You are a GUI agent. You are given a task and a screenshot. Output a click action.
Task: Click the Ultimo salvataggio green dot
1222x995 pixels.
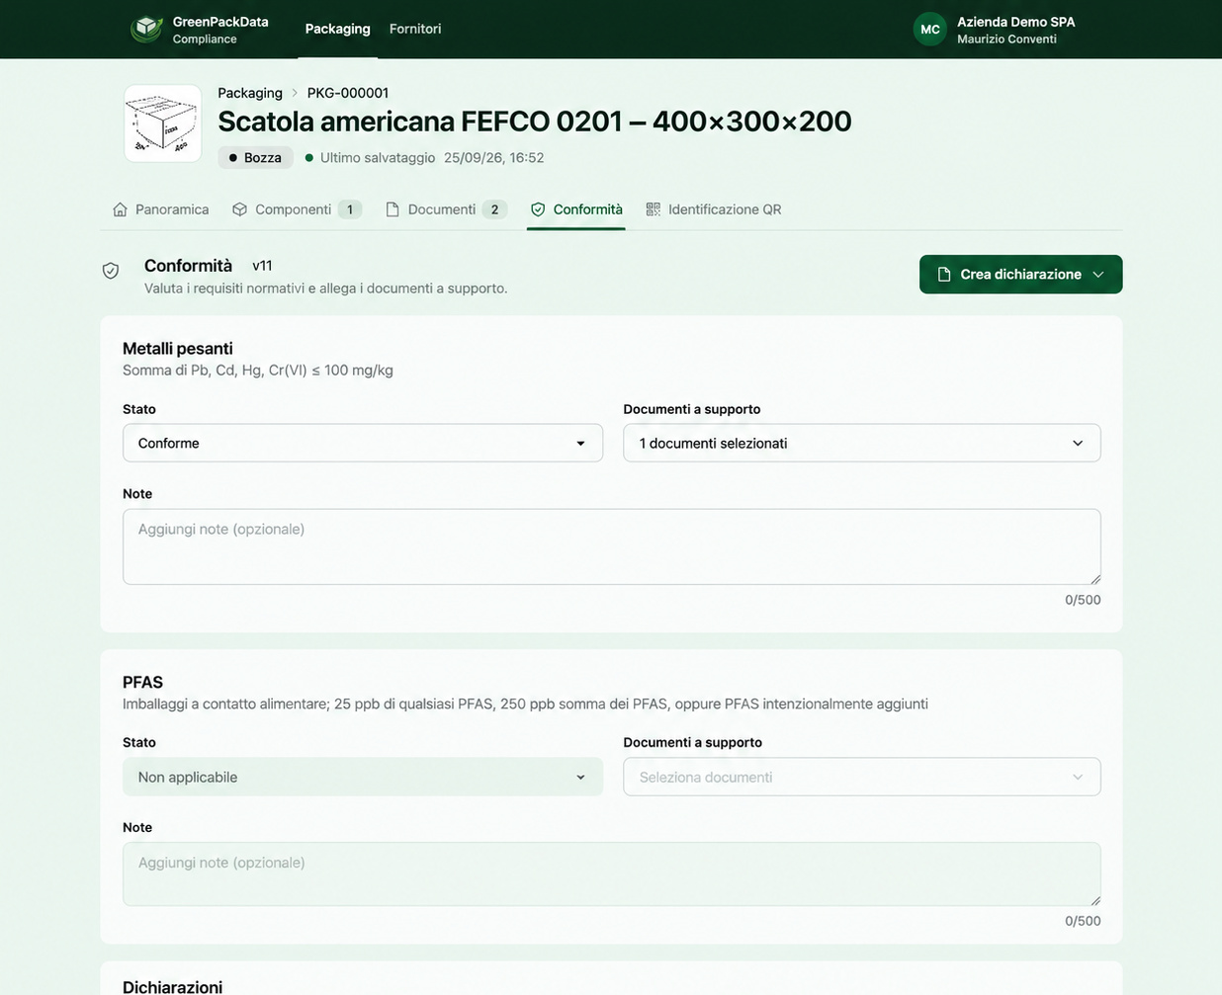pyautogui.click(x=309, y=158)
